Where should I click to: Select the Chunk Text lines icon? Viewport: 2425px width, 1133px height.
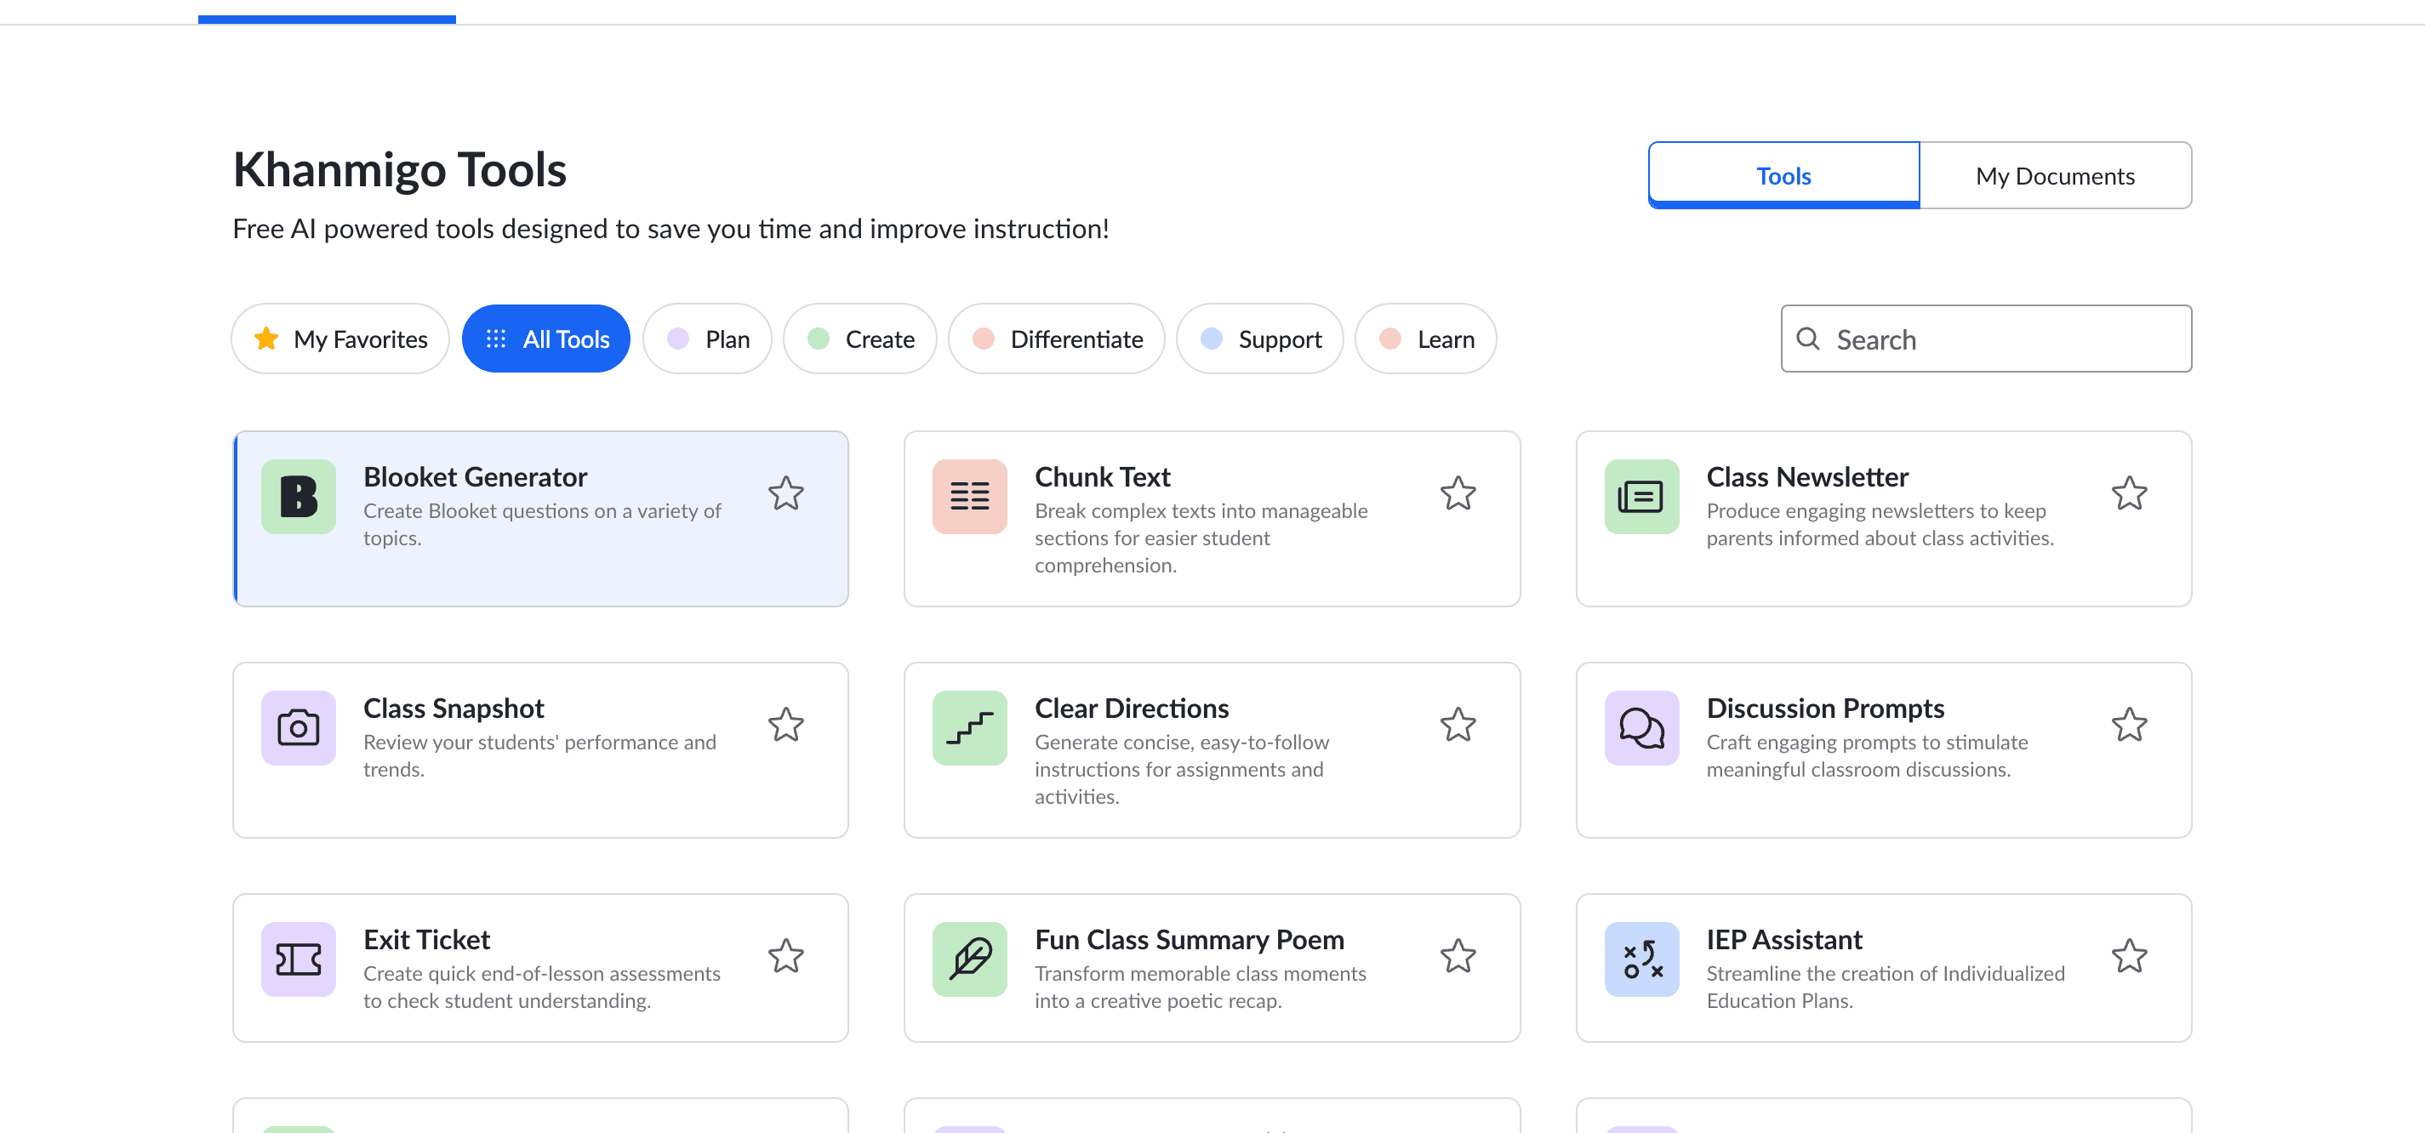970,497
